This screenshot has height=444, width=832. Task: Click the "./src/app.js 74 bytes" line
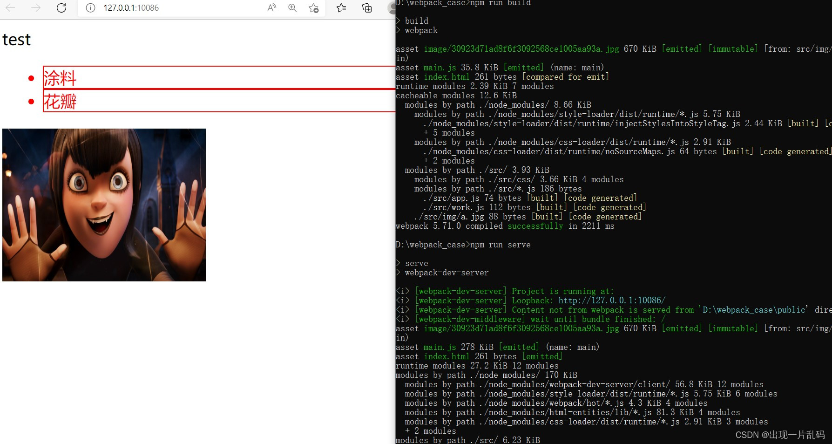point(530,198)
